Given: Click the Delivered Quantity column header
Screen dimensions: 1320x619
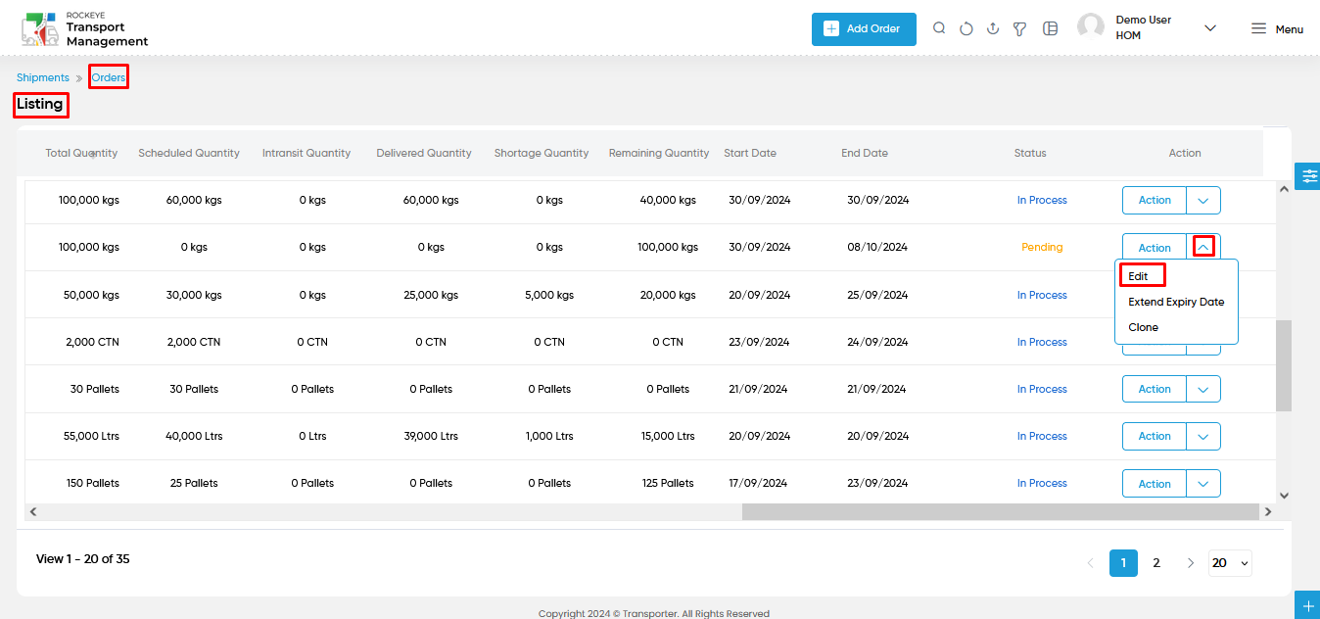Looking at the screenshot, I should click(424, 153).
